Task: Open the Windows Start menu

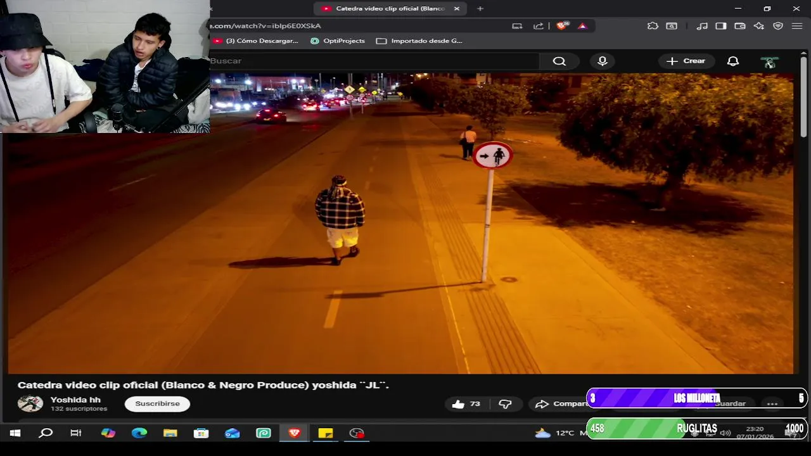Action: pyautogui.click(x=15, y=433)
